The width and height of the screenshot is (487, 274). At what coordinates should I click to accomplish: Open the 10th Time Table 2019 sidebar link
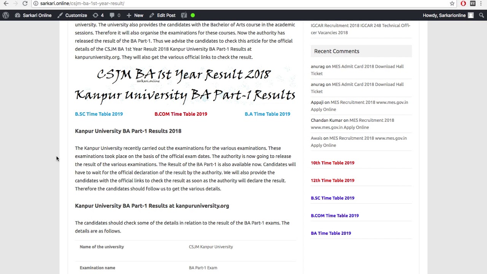(333, 163)
